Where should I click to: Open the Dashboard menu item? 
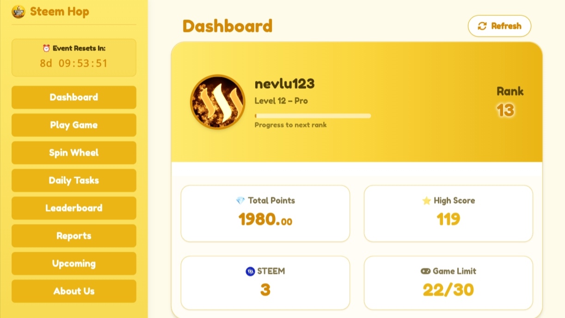pyautogui.click(x=74, y=97)
